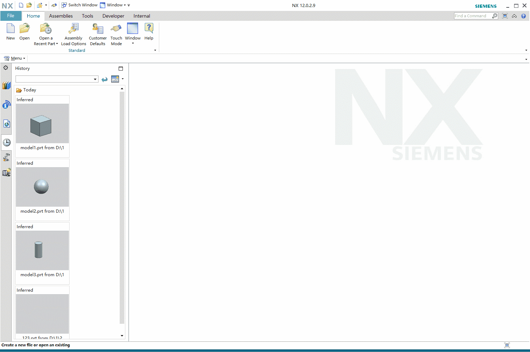Screen dimensions: 530x352
Task: Open the 'Open a Recent Part' dropdown
Action: [46, 34]
